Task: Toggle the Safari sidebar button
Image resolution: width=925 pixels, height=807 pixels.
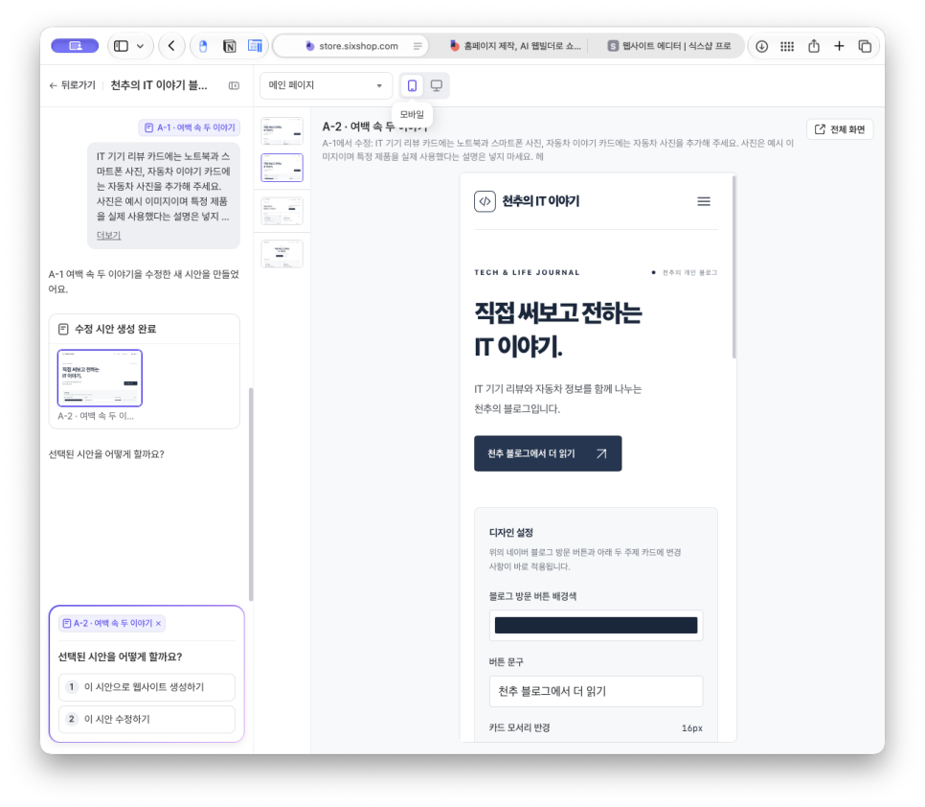Action: (121, 45)
